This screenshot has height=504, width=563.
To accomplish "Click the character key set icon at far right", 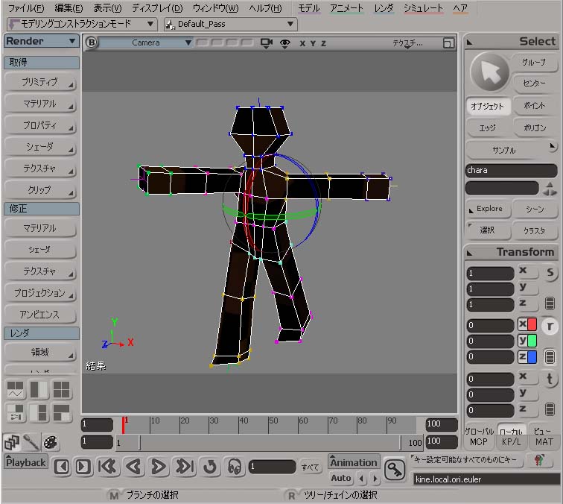I will click(x=539, y=461).
